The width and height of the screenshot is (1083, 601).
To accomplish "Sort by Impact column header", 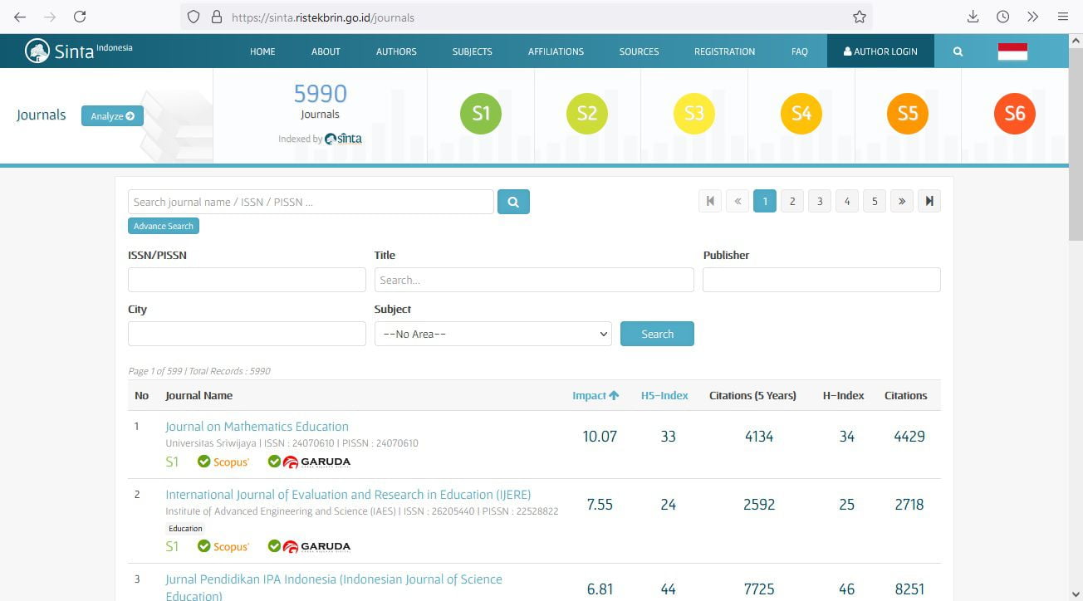I will pos(595,395).
